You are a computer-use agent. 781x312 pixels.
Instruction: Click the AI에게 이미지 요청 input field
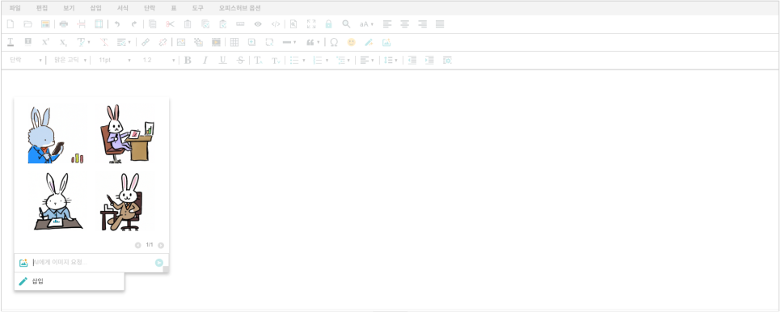point(92,263)
